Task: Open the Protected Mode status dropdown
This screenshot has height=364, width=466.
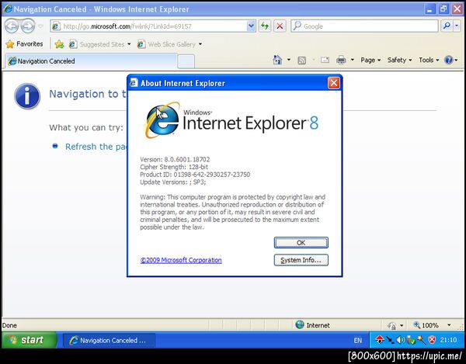Action: [395, 325]
